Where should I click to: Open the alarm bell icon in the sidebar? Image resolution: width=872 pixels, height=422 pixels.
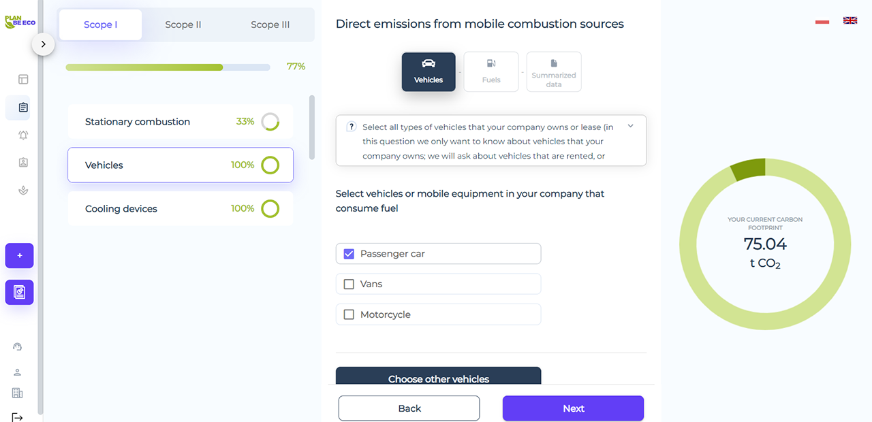pyautogui.click(x=23, y=135)
